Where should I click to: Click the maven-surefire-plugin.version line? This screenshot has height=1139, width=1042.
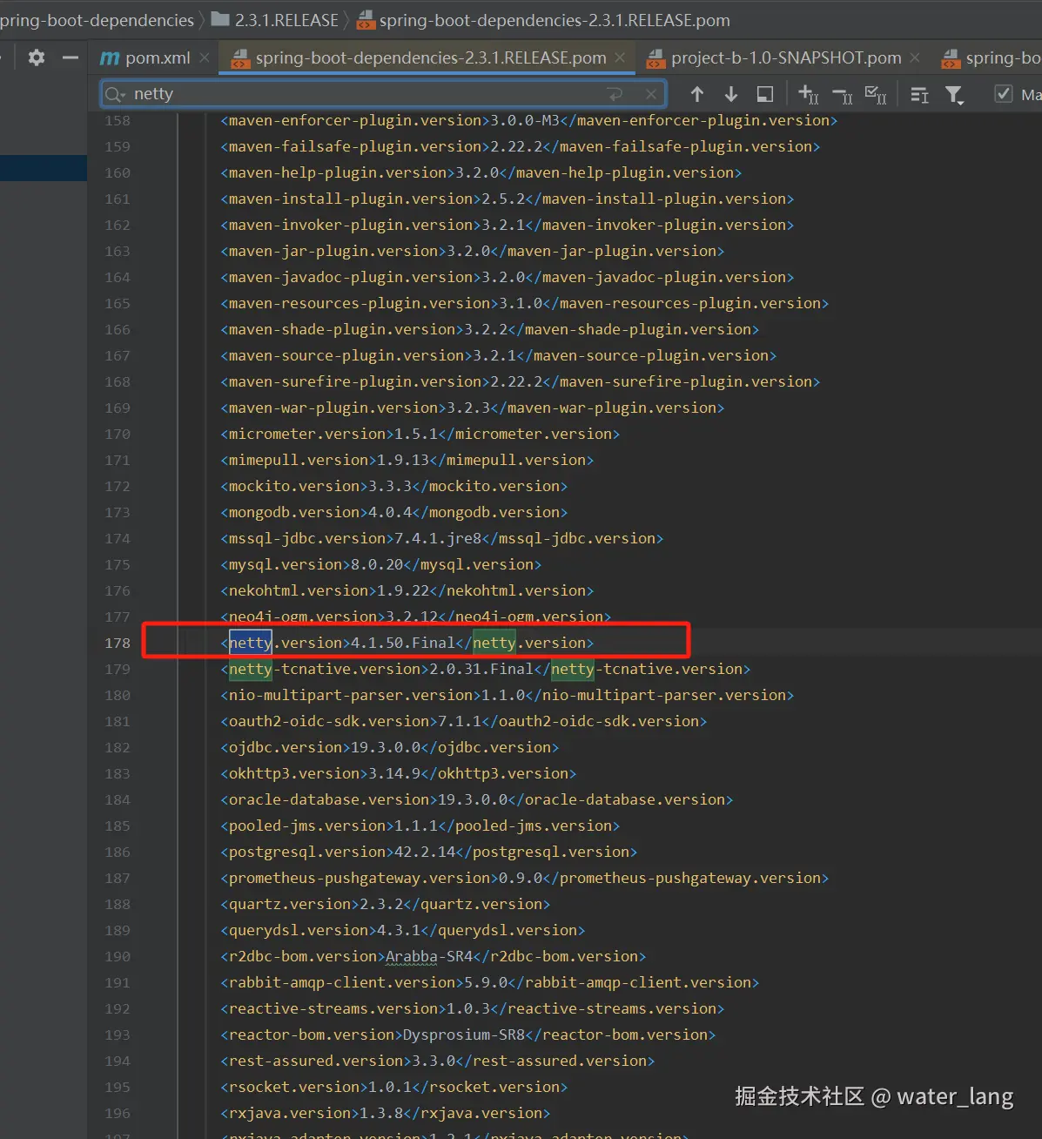pos(520,381)
